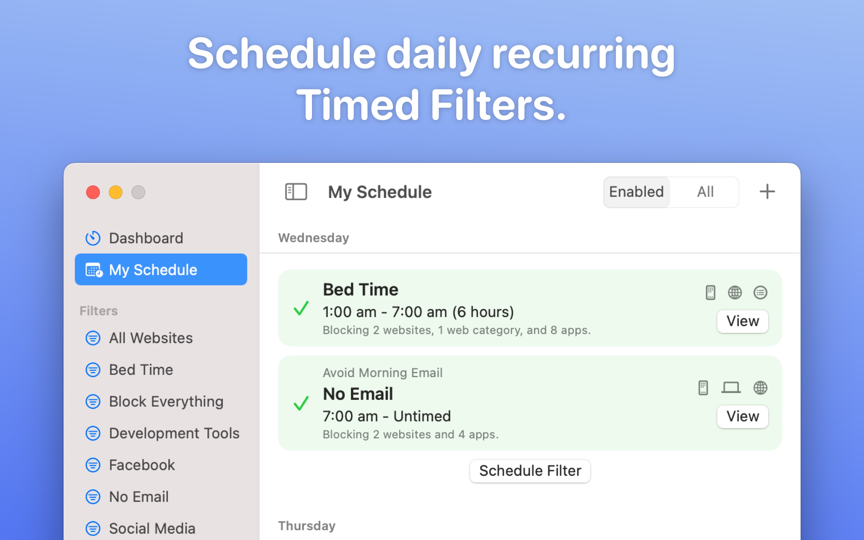Image resolution: width=864 pixels, height=540 pixels.
Task: Click the list filter icon on Bed Time
Action: pyautogui.click(x=760, y=292)
